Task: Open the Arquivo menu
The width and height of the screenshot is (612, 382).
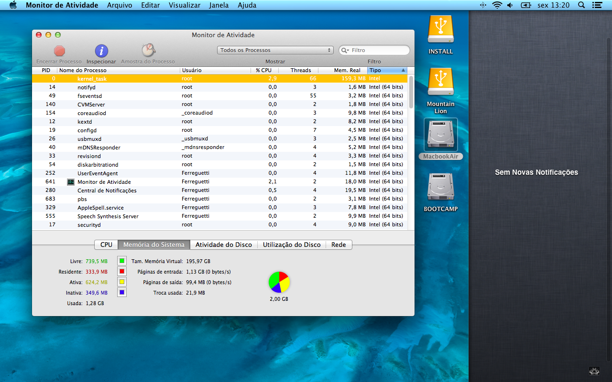Action: point(120,5)
